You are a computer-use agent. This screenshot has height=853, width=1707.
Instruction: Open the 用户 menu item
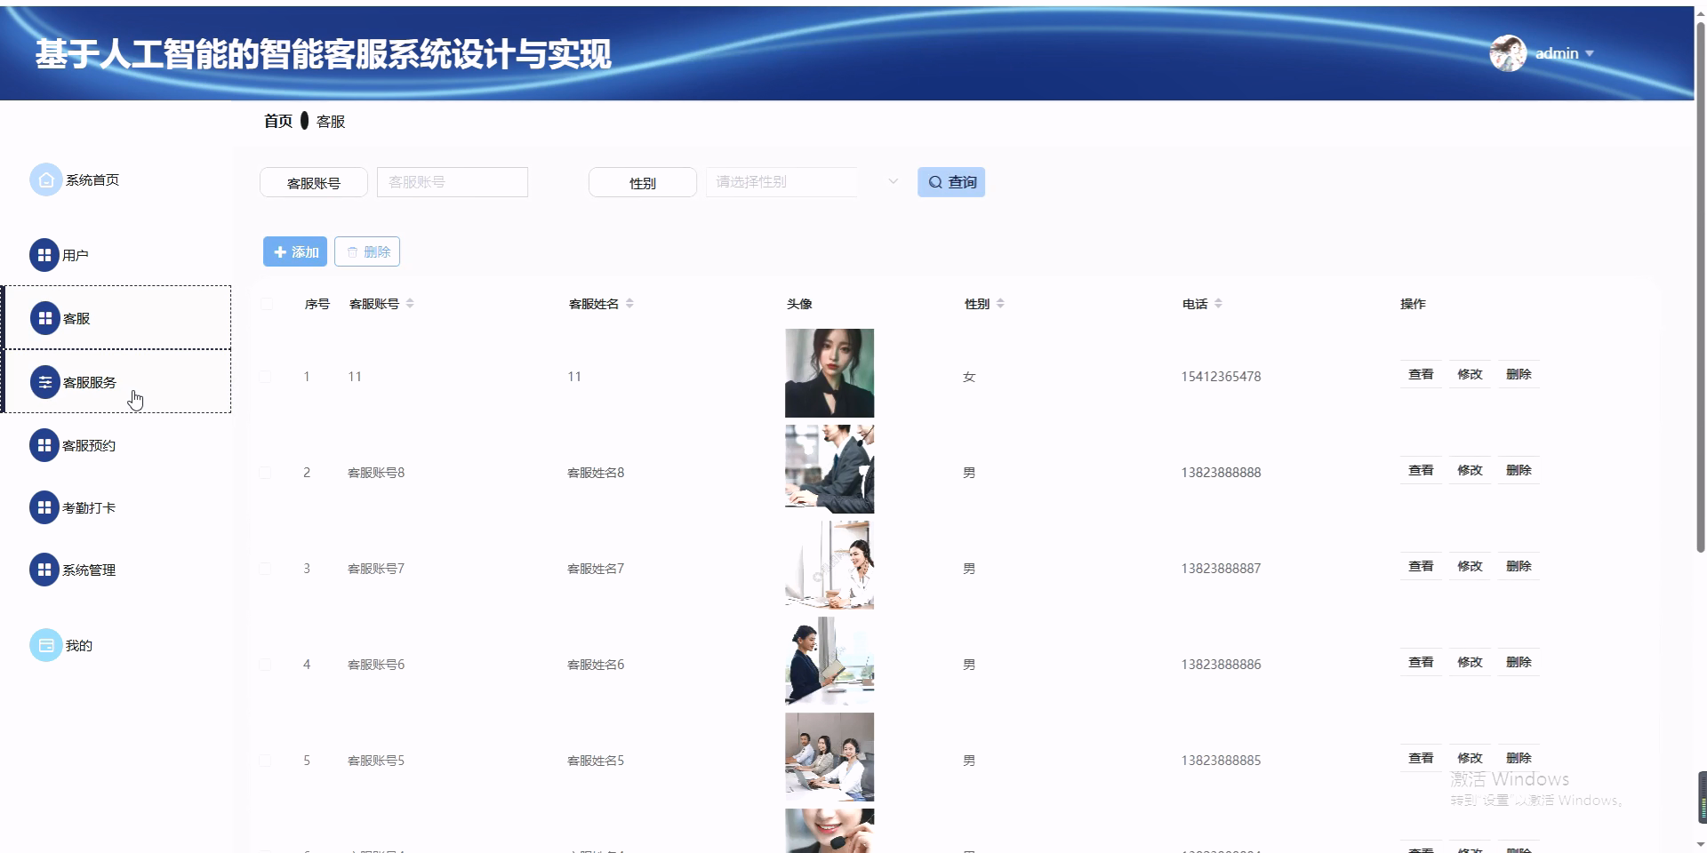117,255
